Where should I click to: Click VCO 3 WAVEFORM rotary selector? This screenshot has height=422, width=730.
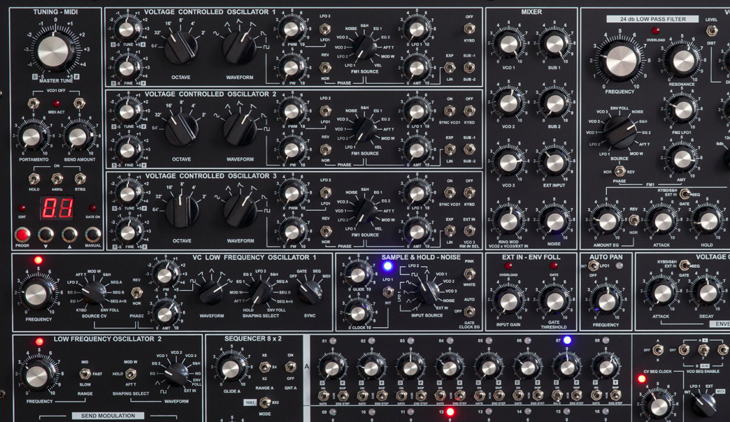[240, 211]
